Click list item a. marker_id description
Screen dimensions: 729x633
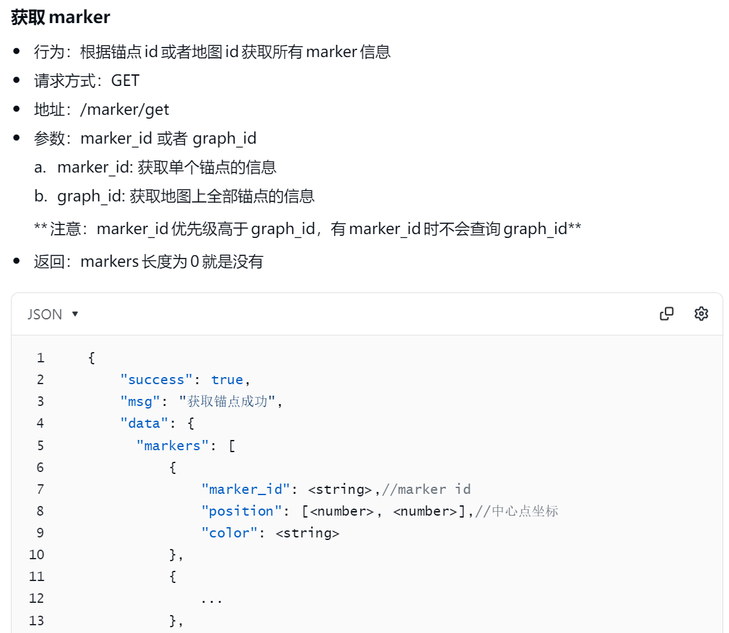coord(155,167)
